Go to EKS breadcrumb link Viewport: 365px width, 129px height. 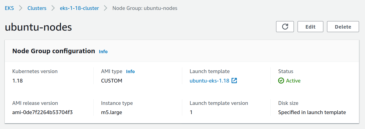[9, 8]
